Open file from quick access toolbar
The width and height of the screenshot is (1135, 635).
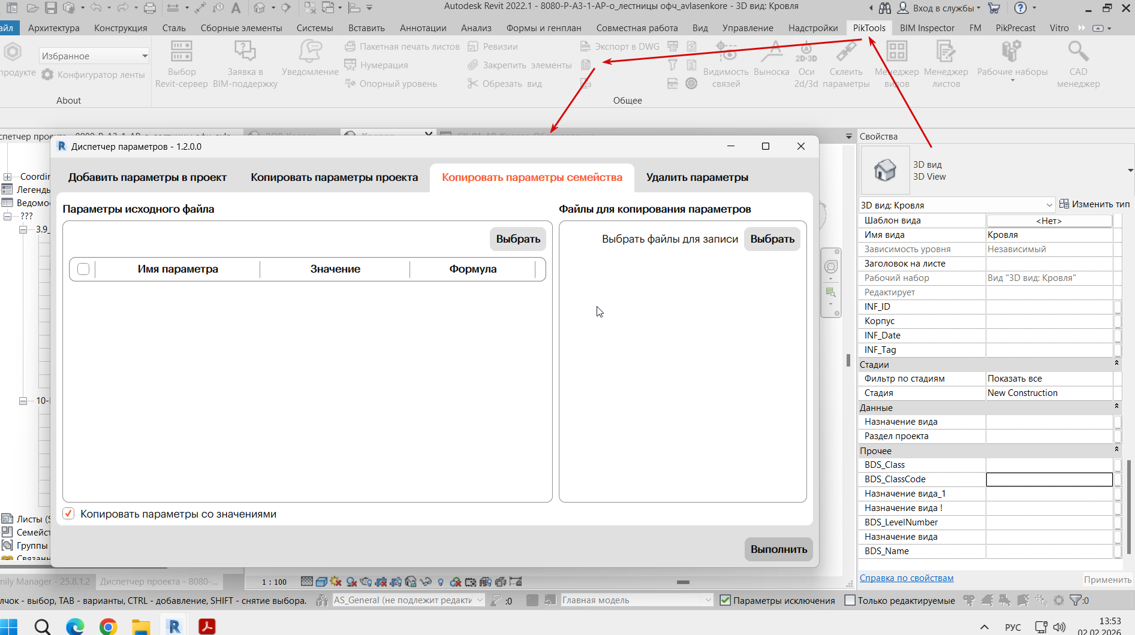(32, 8)
